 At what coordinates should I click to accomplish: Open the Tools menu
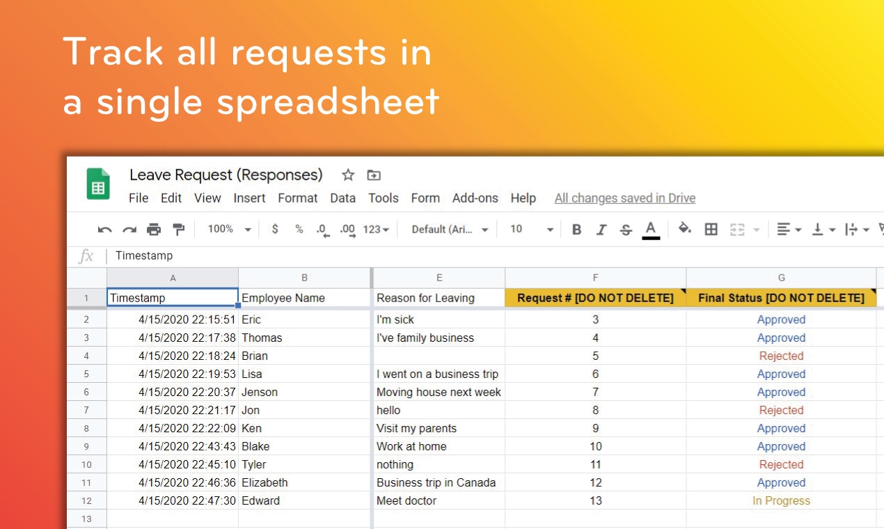[384, 198]
